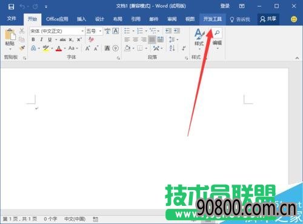
Task: Align text left
Action: (x=127, y=39)
